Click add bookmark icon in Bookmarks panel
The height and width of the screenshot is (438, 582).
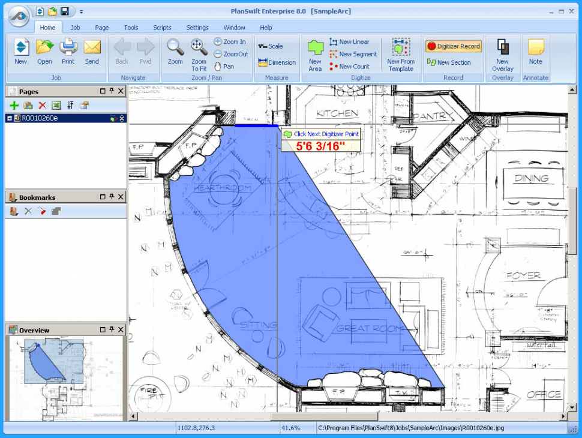click(x=14, y=211)
